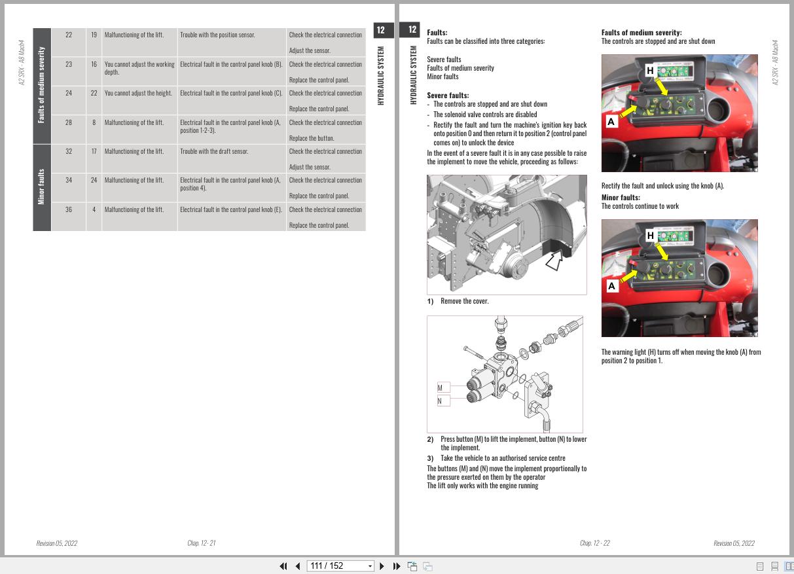The width and height of the screenshot is (794, 574).
Task: Click 'Electrical fault in the control panel knob (E).'
Action: pyautogui.click(x=231, y=209)
